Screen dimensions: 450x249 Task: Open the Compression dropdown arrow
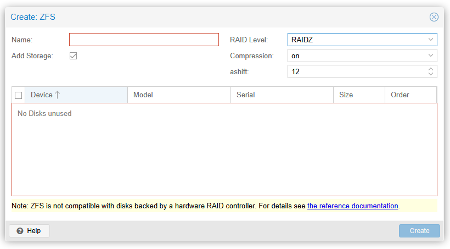(x=431, y=56)
